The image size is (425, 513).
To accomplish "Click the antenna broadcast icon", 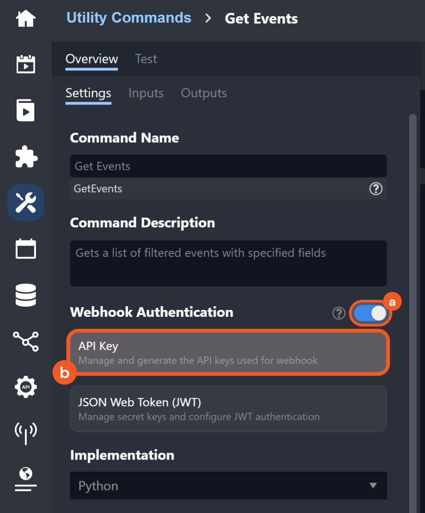I will click(x=26, y=432).
